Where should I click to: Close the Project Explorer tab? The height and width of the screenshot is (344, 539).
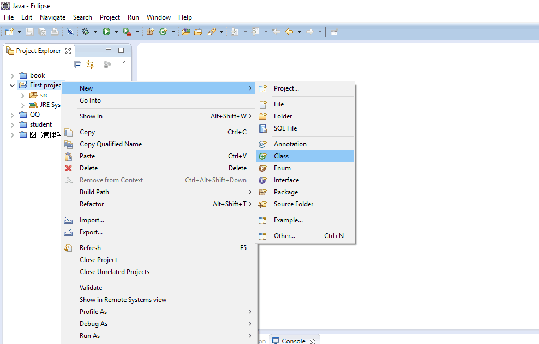coord(68,51)
